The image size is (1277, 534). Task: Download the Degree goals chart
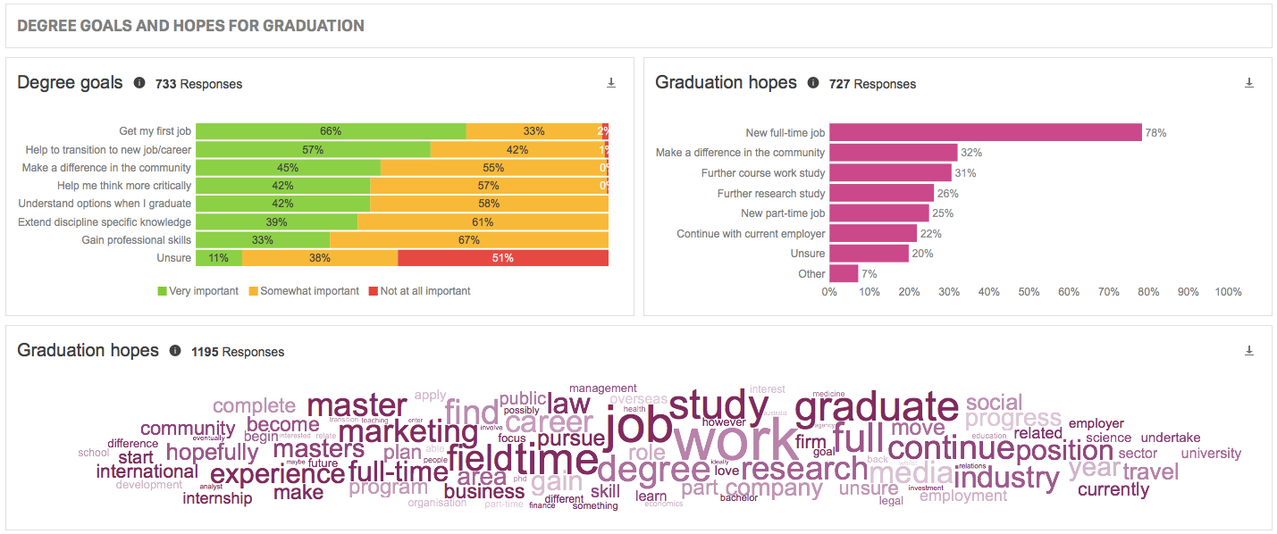pos(611,83)
